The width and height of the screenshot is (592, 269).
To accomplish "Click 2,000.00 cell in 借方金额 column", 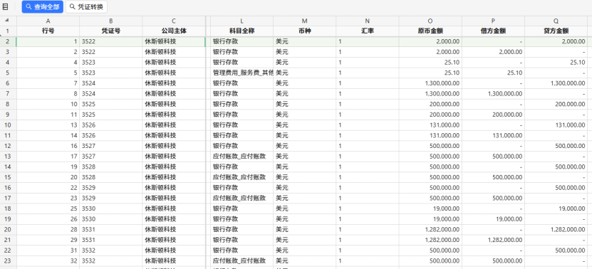I will (493, 52).
